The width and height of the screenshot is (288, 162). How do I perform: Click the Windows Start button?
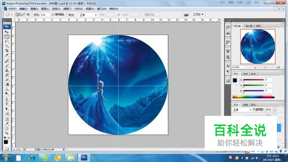pyautogui.click(x=5, y=158)
